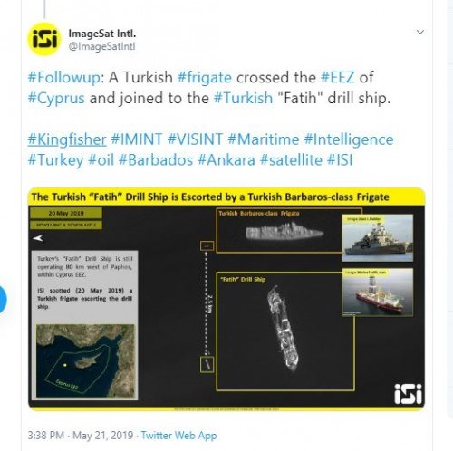453x451 pixels.
Task: Click the Cyprus EEZ map inset
Action: click(85, 361)
